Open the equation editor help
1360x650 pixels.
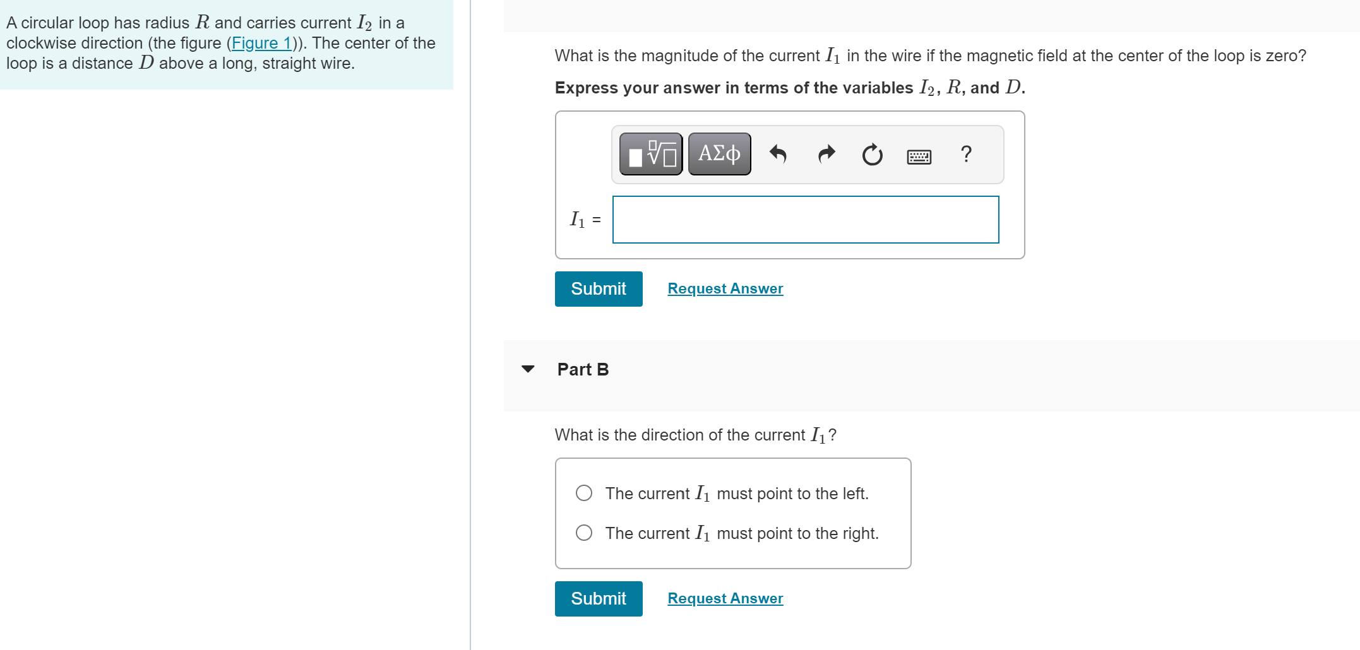(965, 154)
